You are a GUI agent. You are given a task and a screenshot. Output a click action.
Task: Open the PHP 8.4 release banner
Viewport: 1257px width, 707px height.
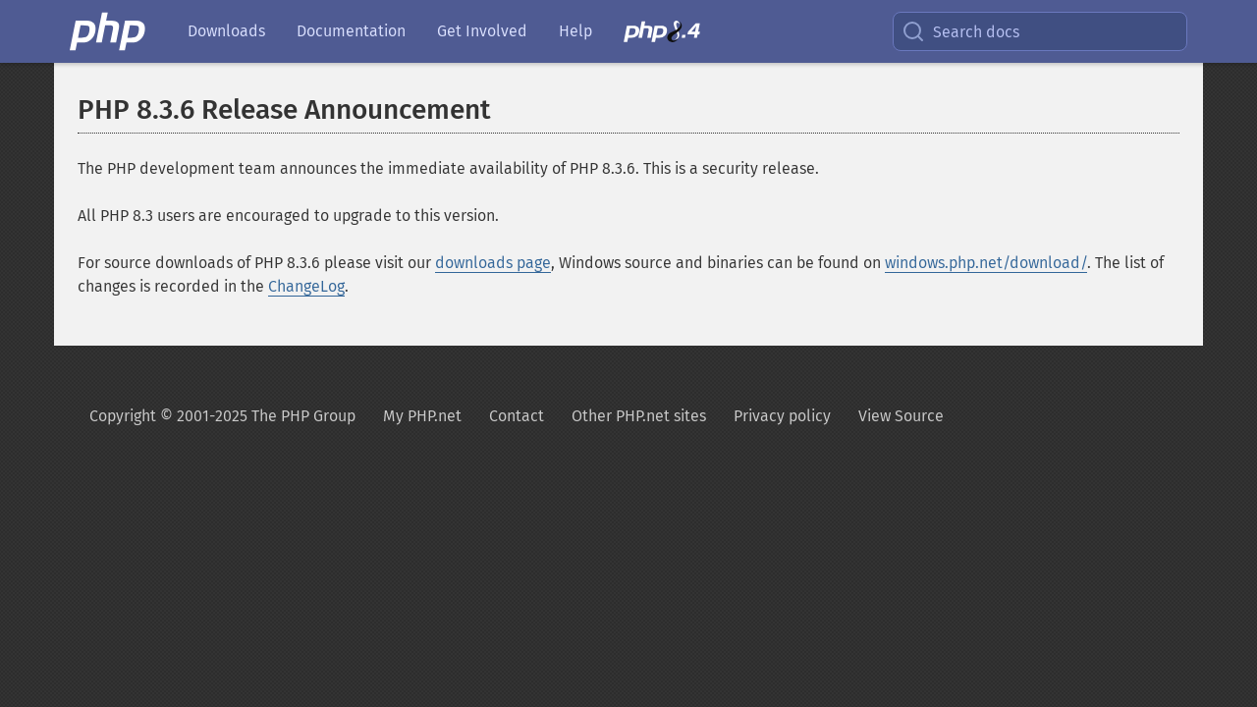[662, 31]
